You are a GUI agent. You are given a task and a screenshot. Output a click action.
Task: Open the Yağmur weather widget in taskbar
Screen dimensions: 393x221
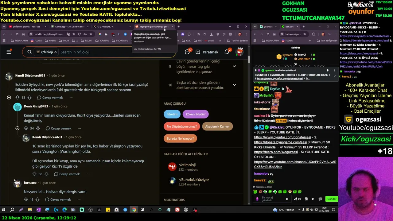click(283, 210)
